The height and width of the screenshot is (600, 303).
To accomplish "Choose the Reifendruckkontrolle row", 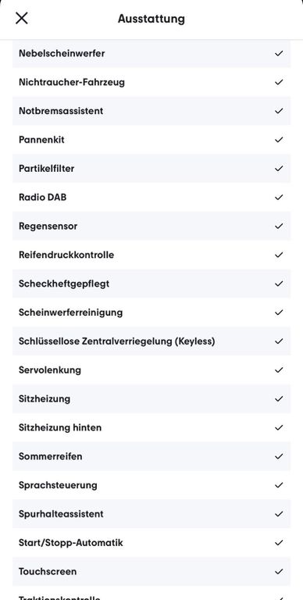I will (x=151, y=255).
